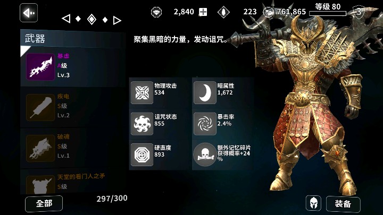
Task: Select the center diamond page indicator
Action: coord(91,19)
